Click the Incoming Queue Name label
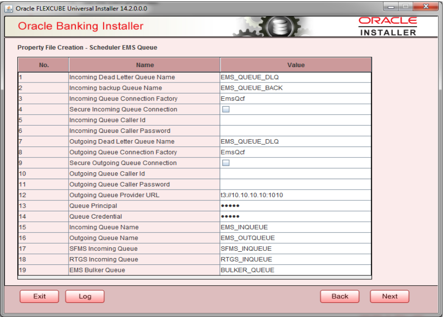Image resolution: width=443 pixels, height=317 pixels. pos(104,227)
